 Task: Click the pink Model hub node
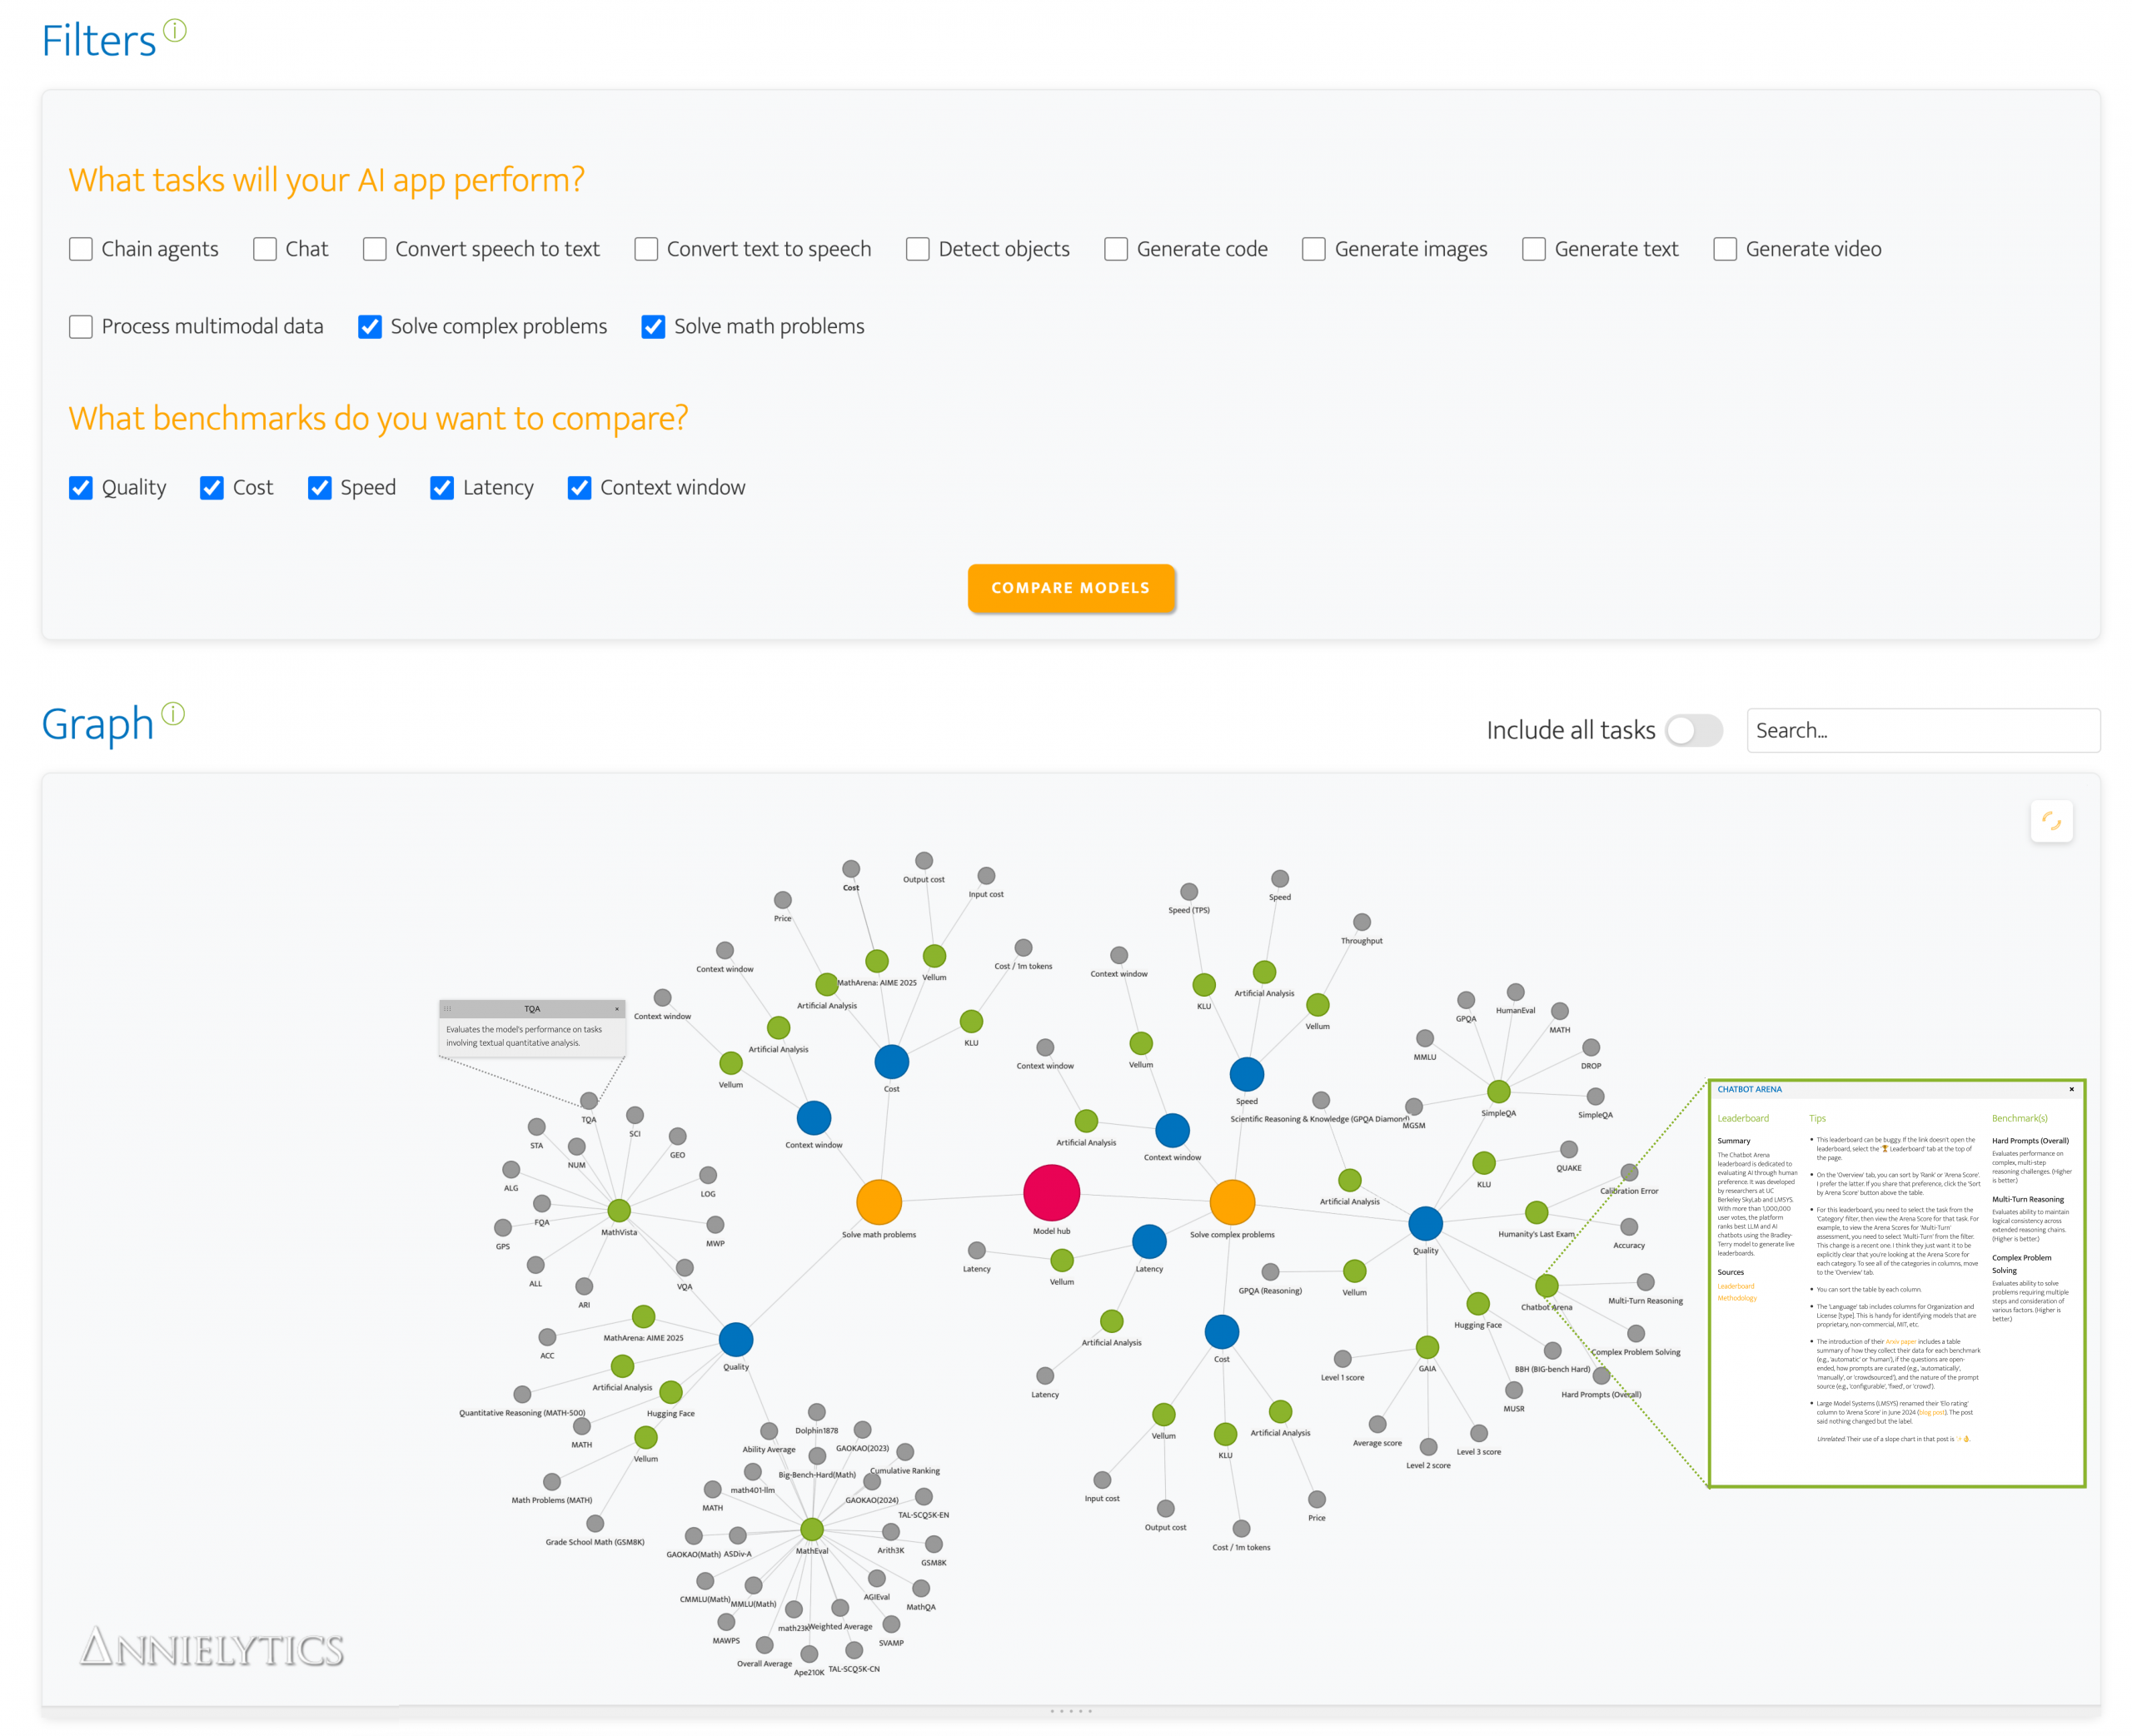tap(1051, 1192)
